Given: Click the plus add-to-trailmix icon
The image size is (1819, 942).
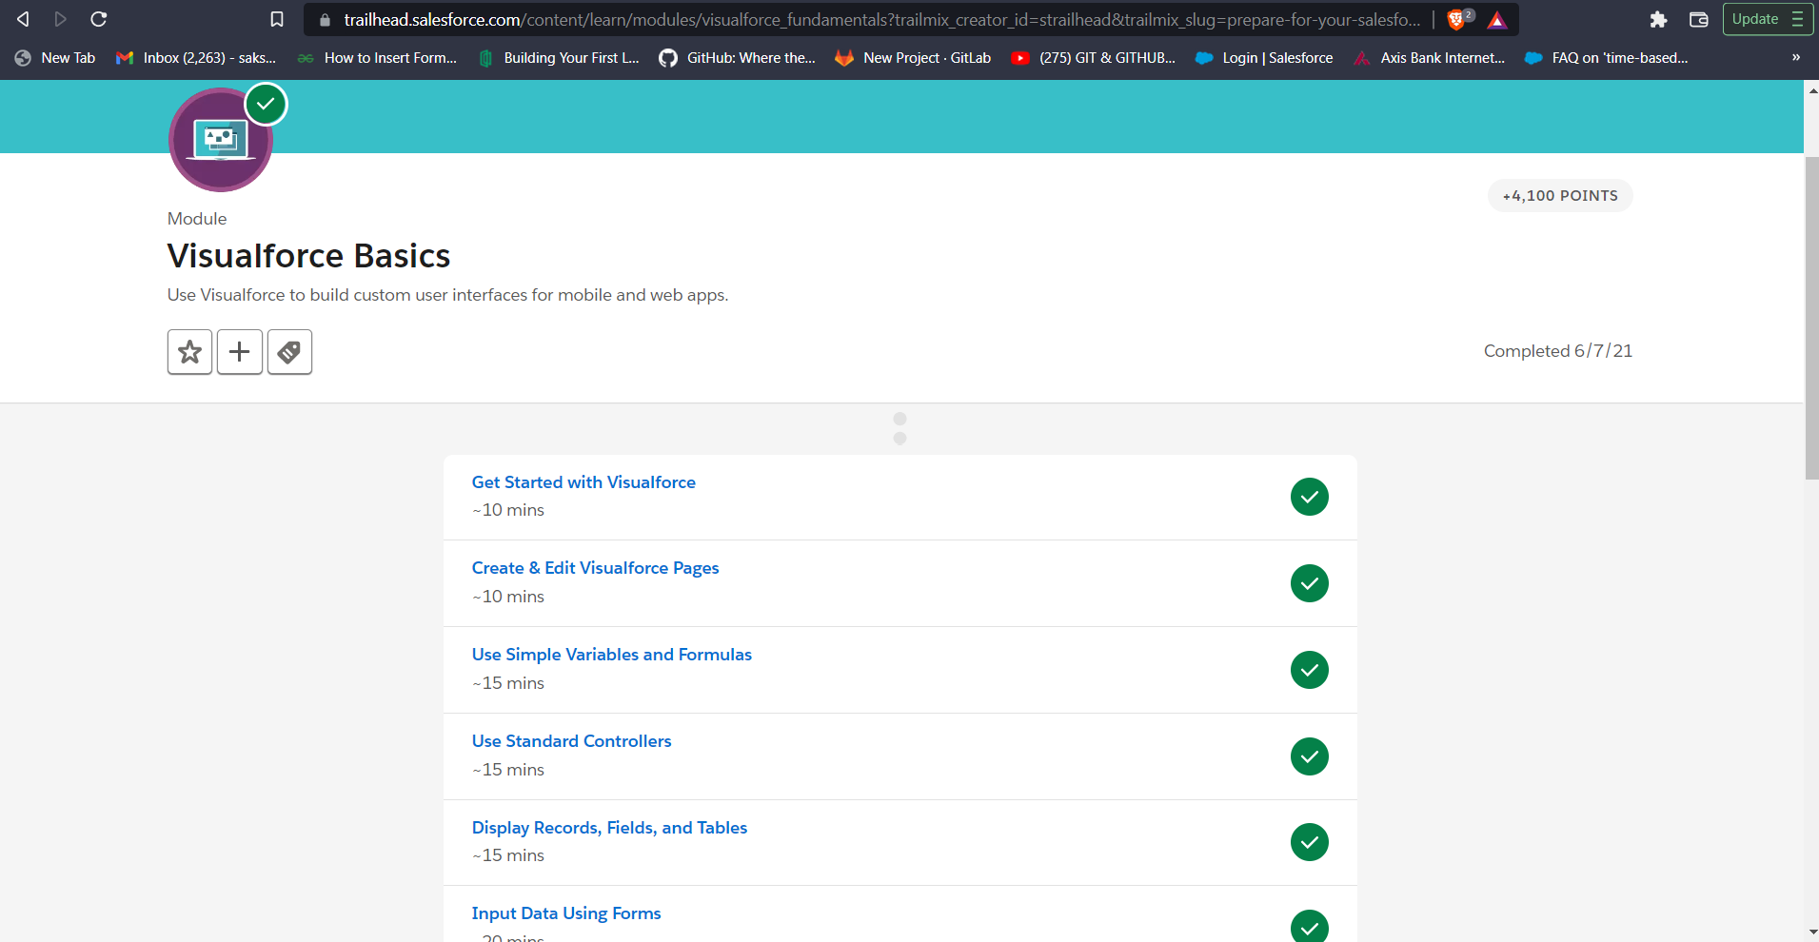Looking at the screenshot, I should (x=240, y=352).
